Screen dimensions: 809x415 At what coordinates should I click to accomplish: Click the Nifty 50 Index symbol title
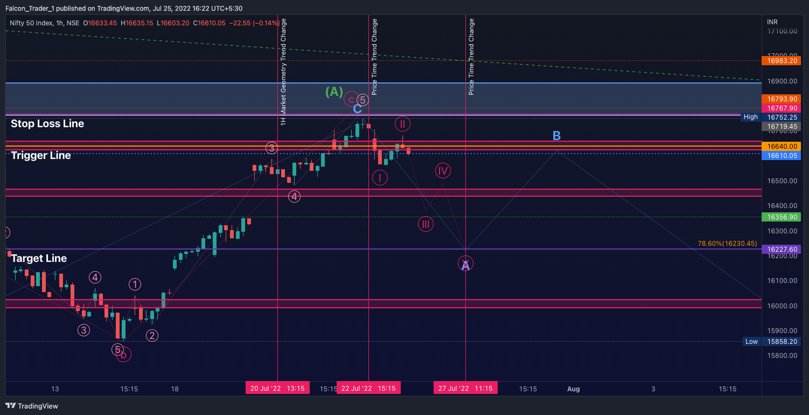click(x=44, y=23)
